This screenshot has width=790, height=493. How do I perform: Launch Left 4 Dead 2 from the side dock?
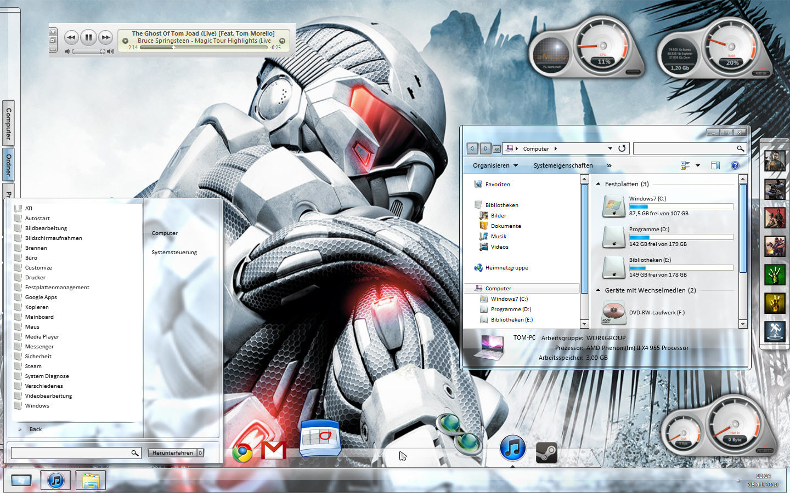[775, 303]
